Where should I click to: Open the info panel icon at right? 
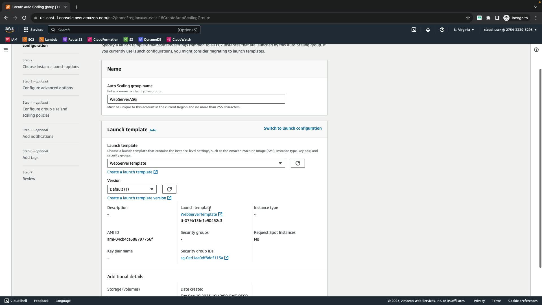click(536, 50)
